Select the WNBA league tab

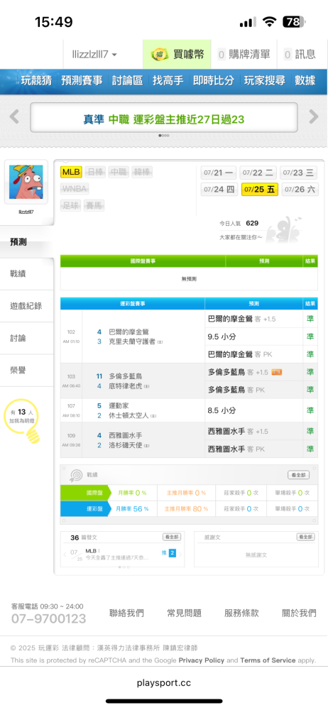[75, 189]
